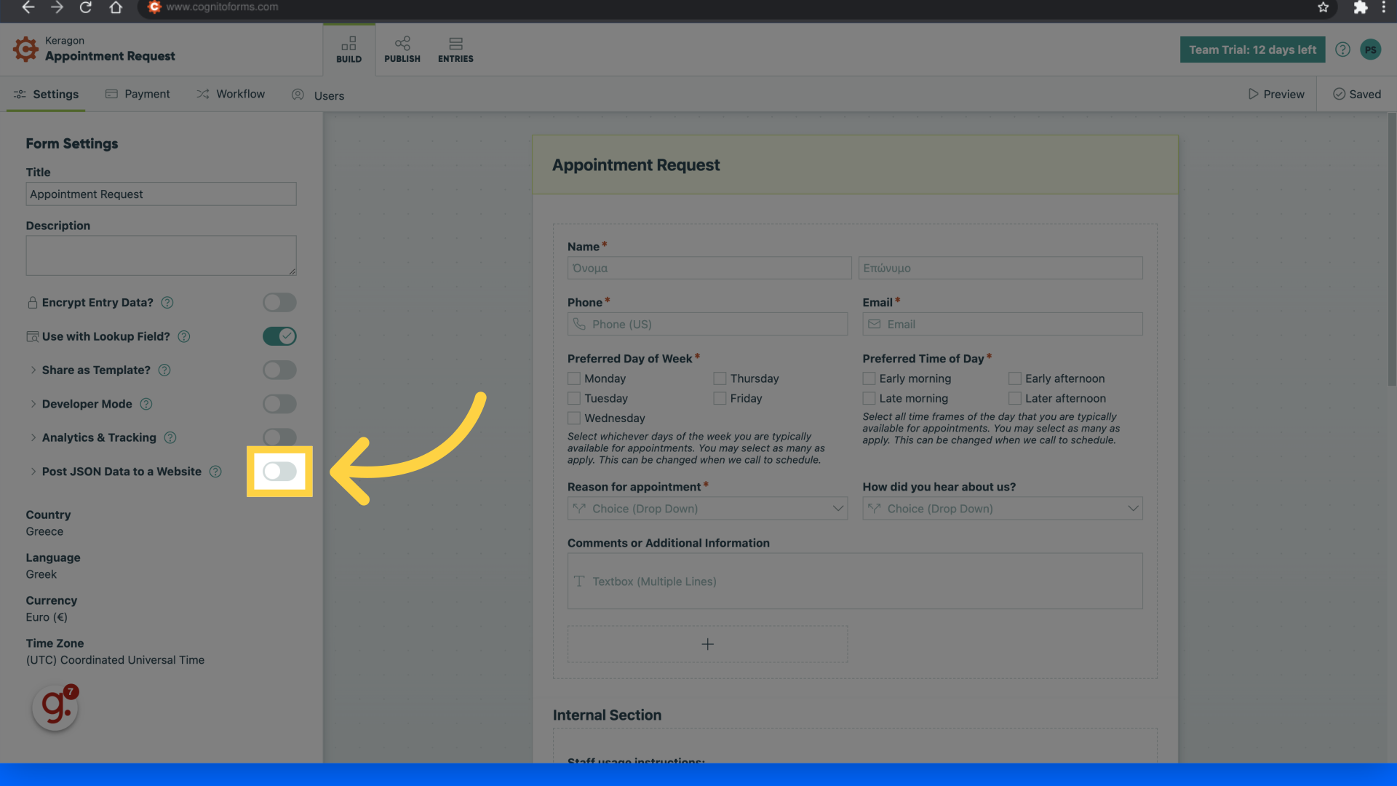Viewport: 1397px width, 786px height.
Task: Open the Payment tab
Action: pos(138,94)
